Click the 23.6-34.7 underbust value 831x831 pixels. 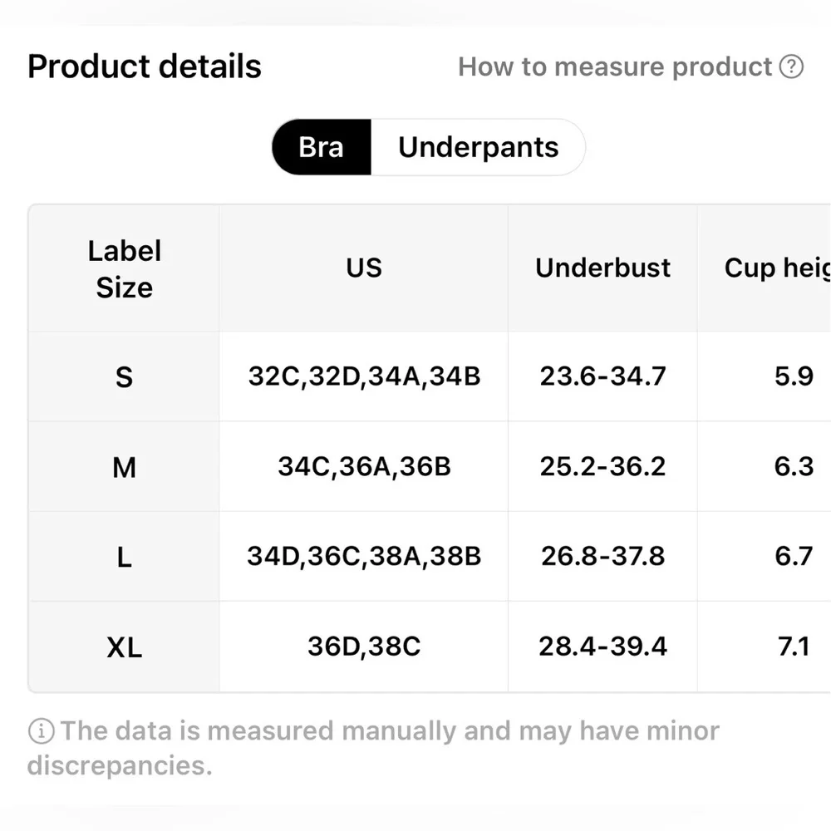[602, 376]
